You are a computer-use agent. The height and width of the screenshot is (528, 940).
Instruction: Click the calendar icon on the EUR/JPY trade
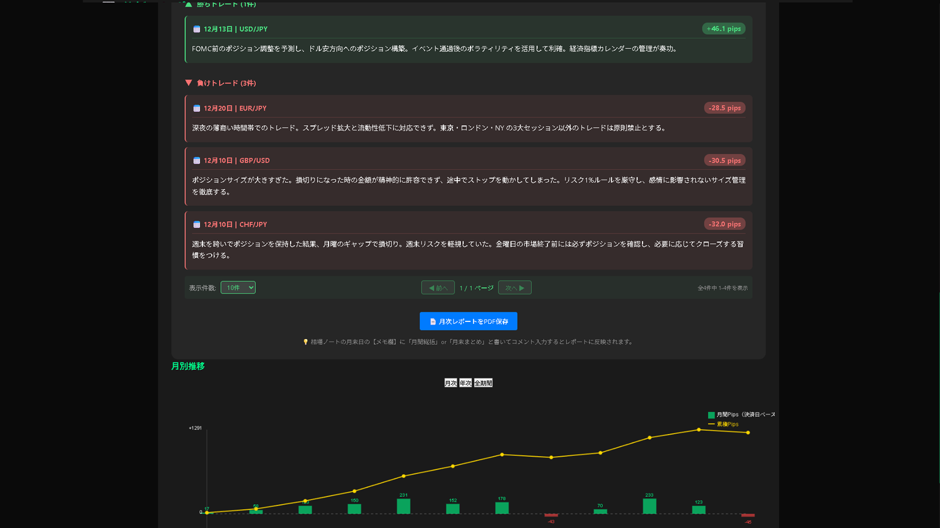click(x=196, y=109)
